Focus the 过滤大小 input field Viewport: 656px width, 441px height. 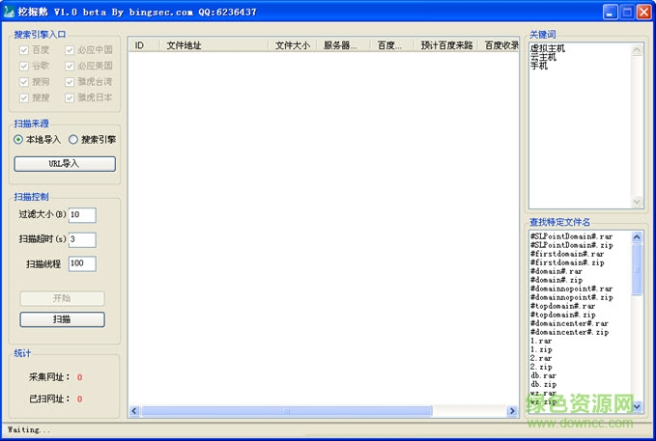click(82, 215)
